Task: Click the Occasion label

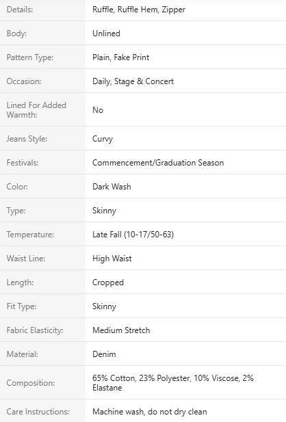Action: tap(24, 81)
